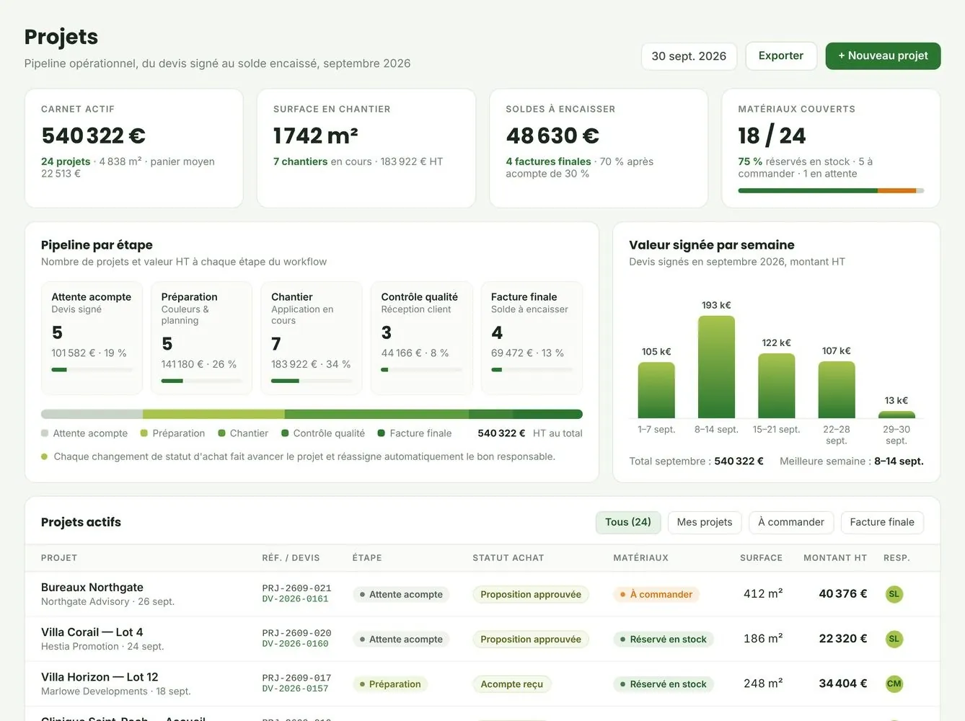Click Réservé en stock badge on Villa Corail row
Screen dimensions: 965x721
[x=663, y=640]
